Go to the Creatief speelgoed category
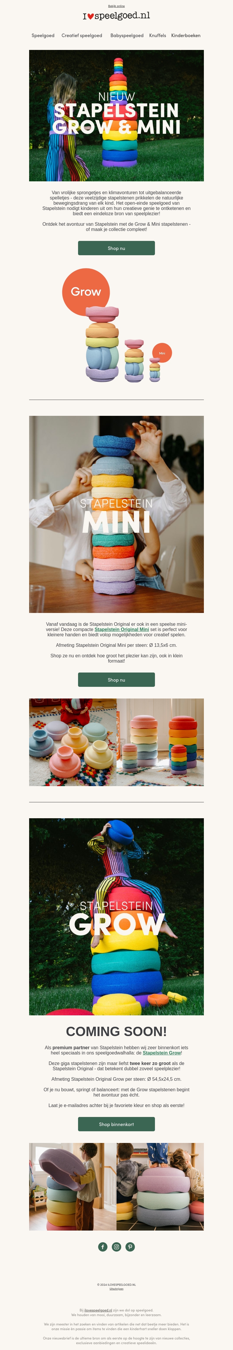This screenshot has height=1350, width=233. tap(82, 36)
